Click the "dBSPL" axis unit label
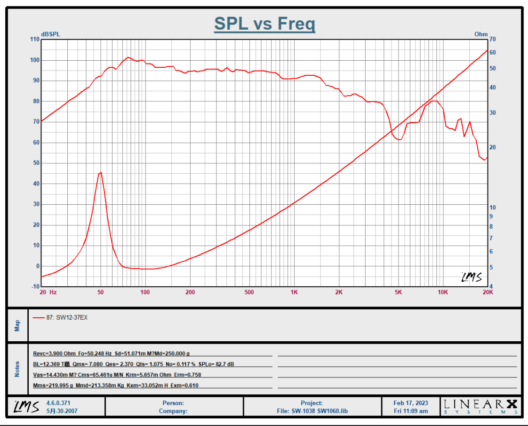Viewport: 528px width, 426px height. coord(50,34)
